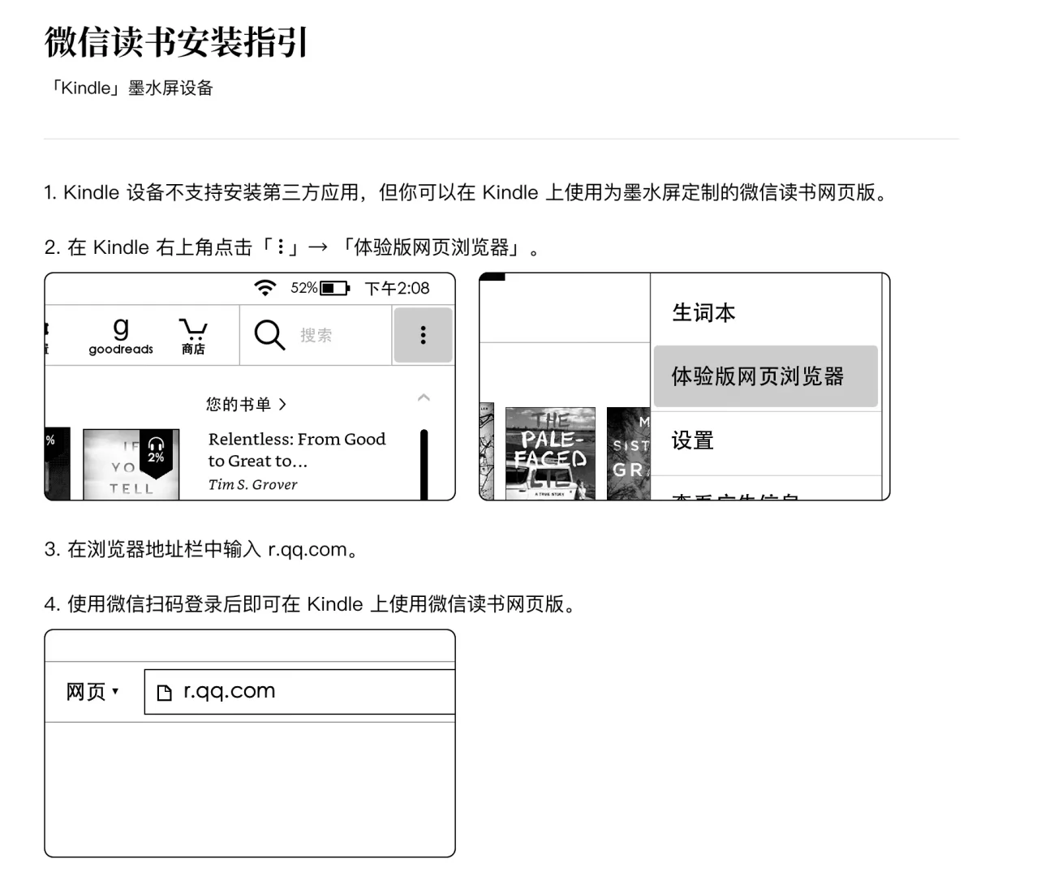Click the 52% battery indicator icon
This screenshot has width=1041, height=876.
pyautogui.click(x=334, y=288)
